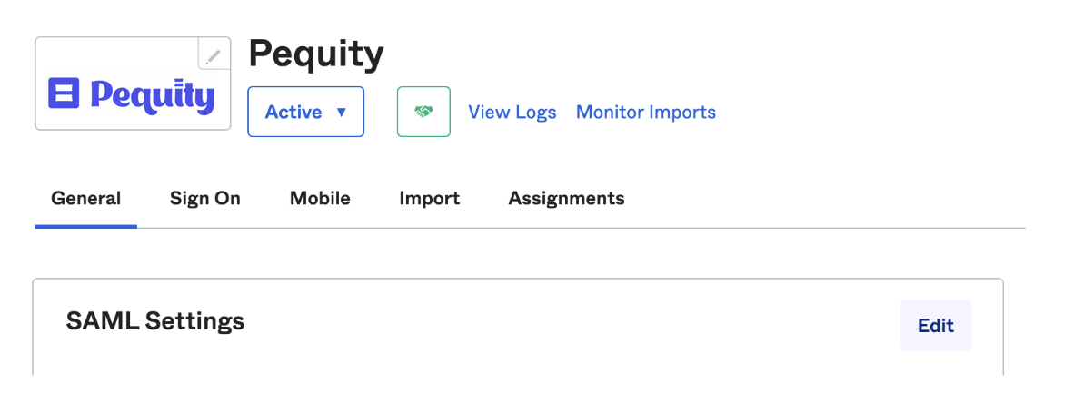
Task: Open the Active status dropdown
Action: [x=305, y=112]
